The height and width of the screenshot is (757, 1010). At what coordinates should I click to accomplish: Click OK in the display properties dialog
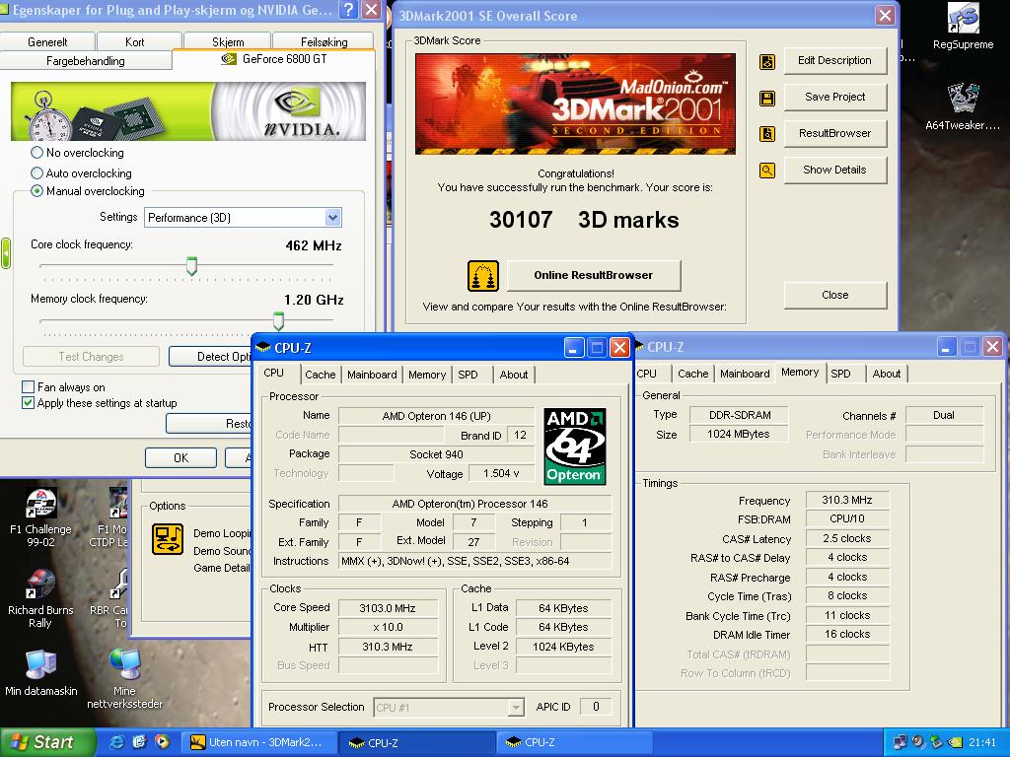point(181,457)
